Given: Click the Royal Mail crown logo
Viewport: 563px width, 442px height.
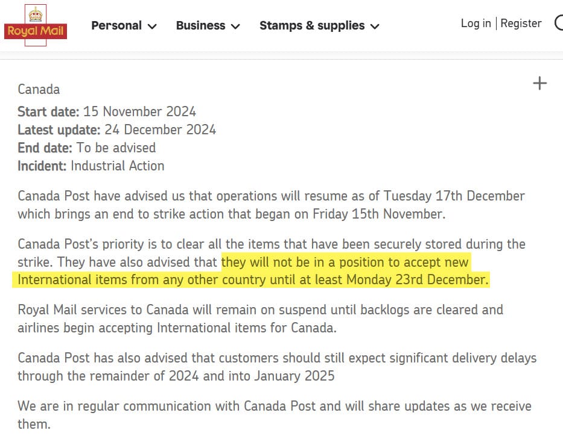Looking at the screenshot, I should click(35, 24).
